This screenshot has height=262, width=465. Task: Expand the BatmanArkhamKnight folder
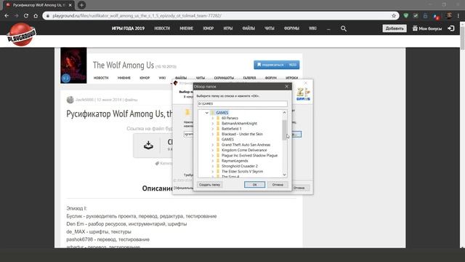(x=213, y=124)
